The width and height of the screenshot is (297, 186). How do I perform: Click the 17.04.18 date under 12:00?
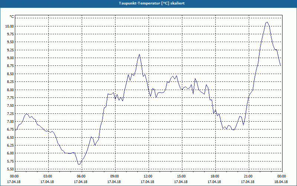click(147, 182)
